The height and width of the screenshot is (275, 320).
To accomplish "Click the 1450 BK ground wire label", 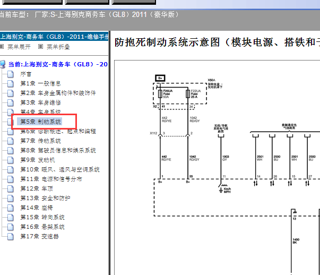I will [x=296, y=241].
